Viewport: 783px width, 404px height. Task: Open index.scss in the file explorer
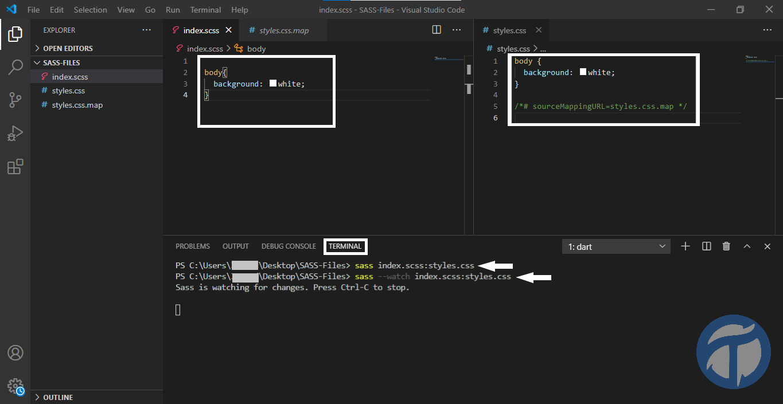coord(97,77)
